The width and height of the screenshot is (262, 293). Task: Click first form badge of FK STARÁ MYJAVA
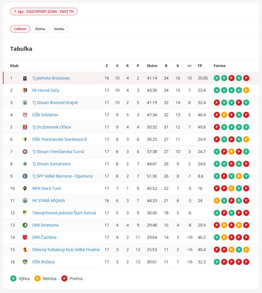[x=217, y=201]
